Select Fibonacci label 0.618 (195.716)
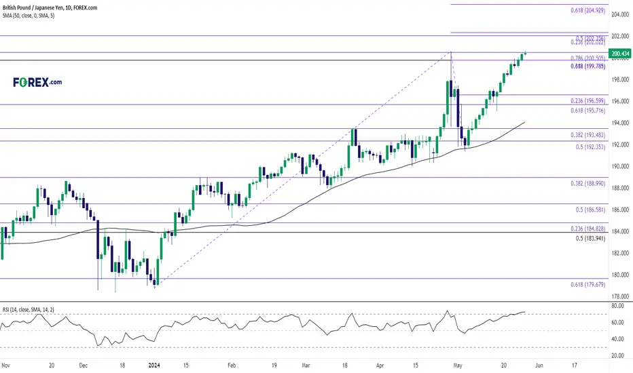Image resolution: width=633 pixels, height=373 pixels. pos(587,111)
